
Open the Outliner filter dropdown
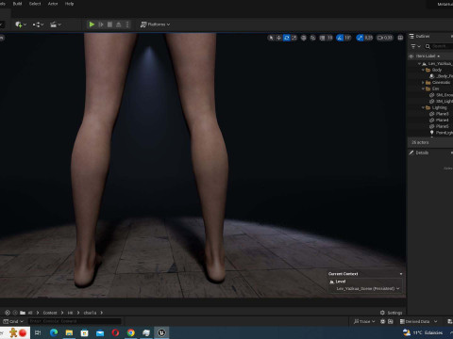[415, 46]
